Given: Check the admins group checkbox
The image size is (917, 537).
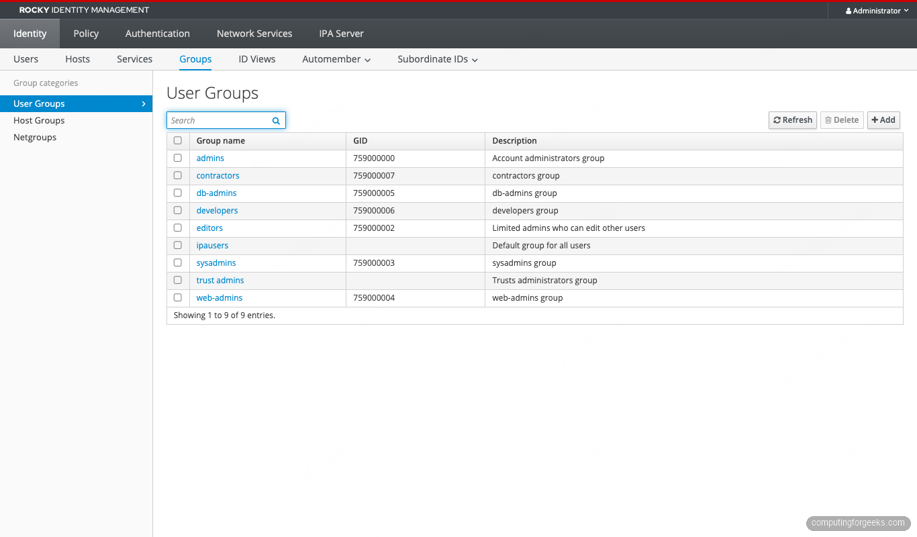Looking at the screenshot, I should (178, 158).
